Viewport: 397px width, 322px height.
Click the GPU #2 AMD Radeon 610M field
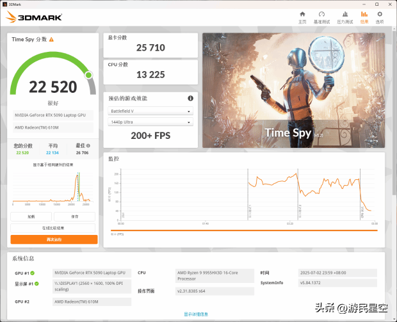tap(92, 302)
